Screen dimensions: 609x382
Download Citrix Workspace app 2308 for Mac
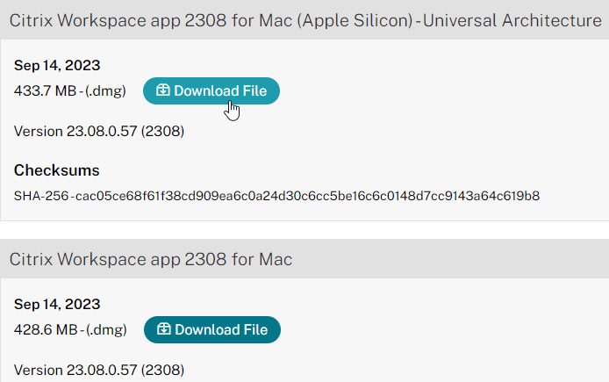211,329
